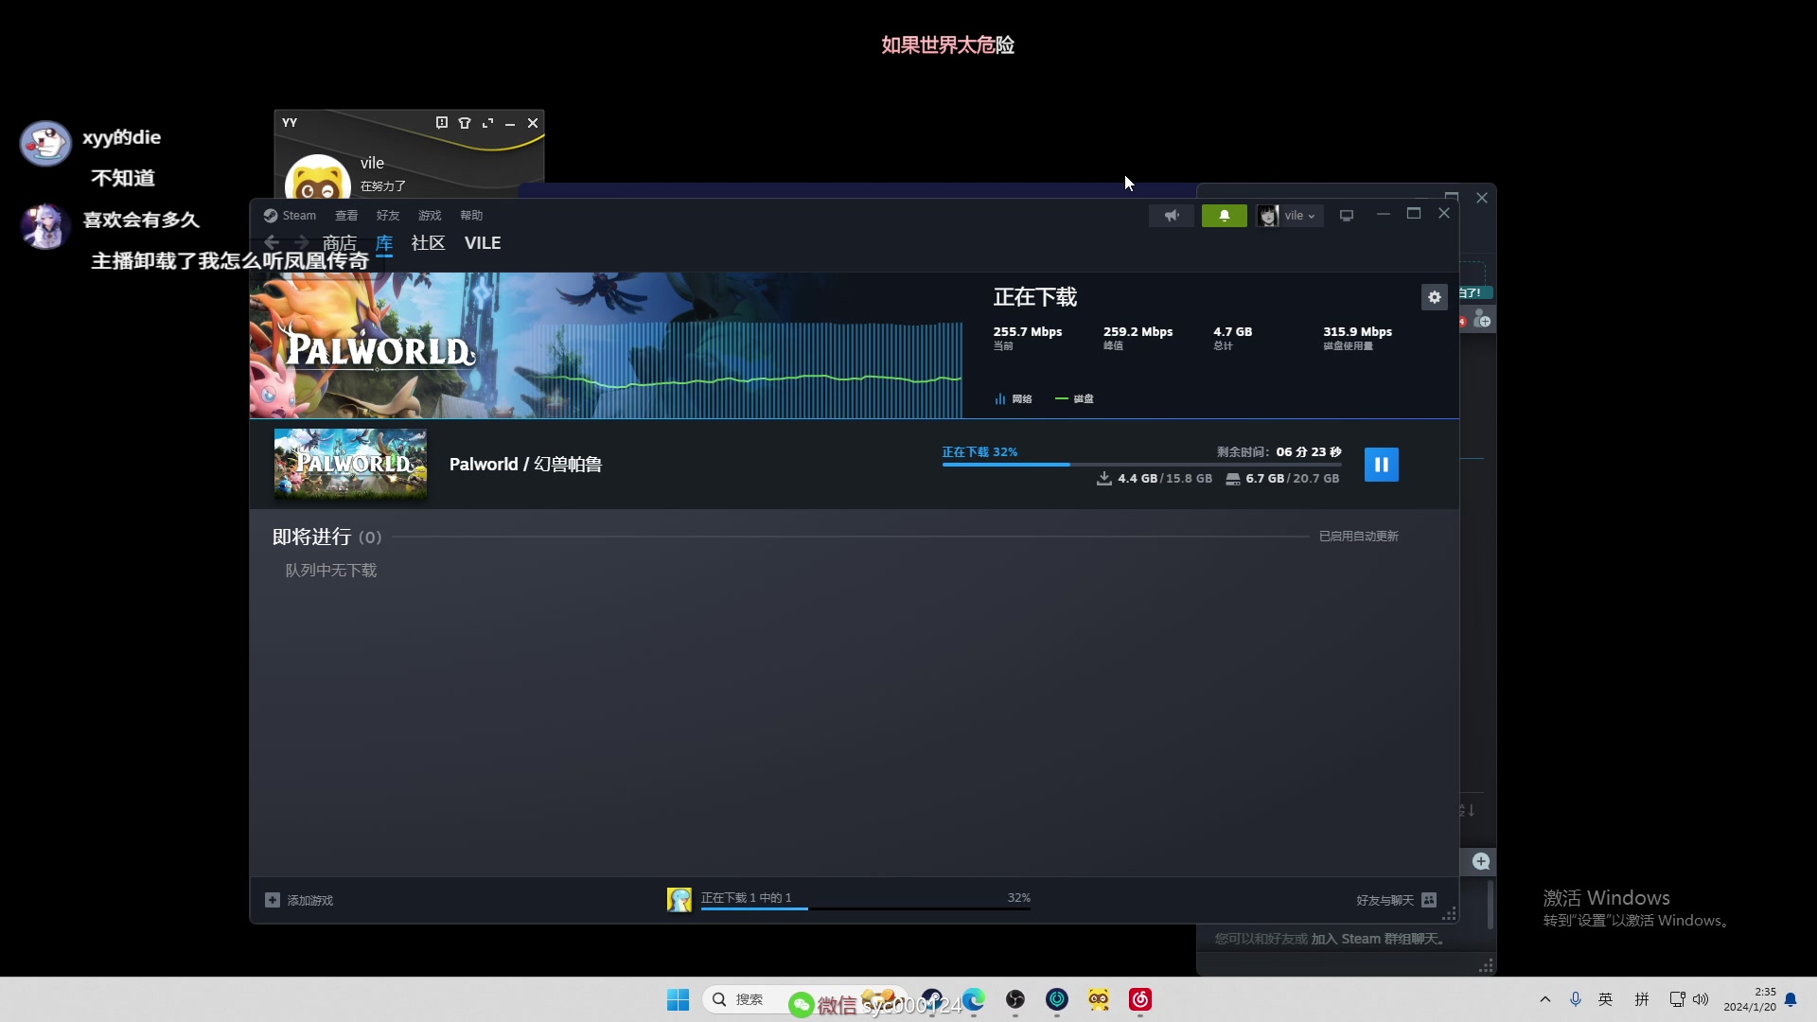Go back with Steam back arrow
The image size is (1817, 1022).
coord(272,243)
